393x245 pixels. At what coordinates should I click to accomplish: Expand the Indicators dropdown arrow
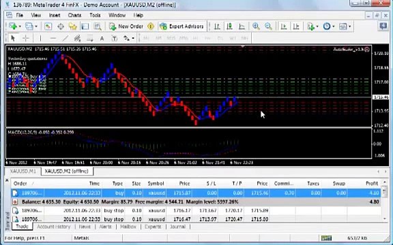(317, 27)
